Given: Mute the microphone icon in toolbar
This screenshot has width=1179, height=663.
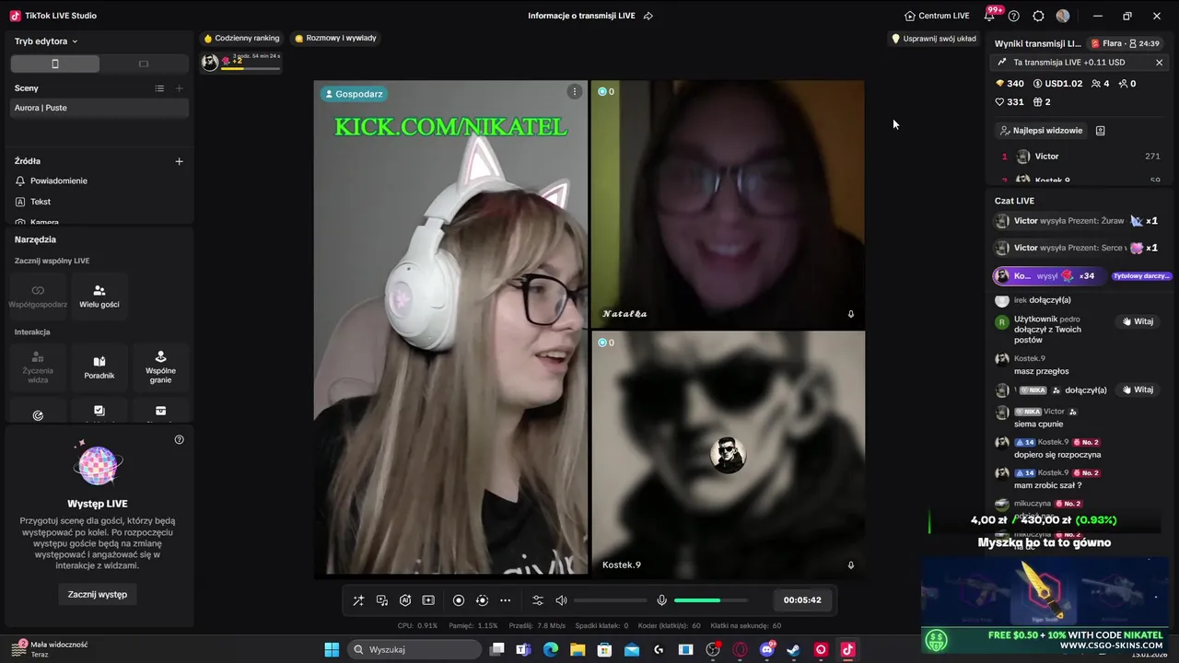Looking at the screenshot, I should point(661,600).
